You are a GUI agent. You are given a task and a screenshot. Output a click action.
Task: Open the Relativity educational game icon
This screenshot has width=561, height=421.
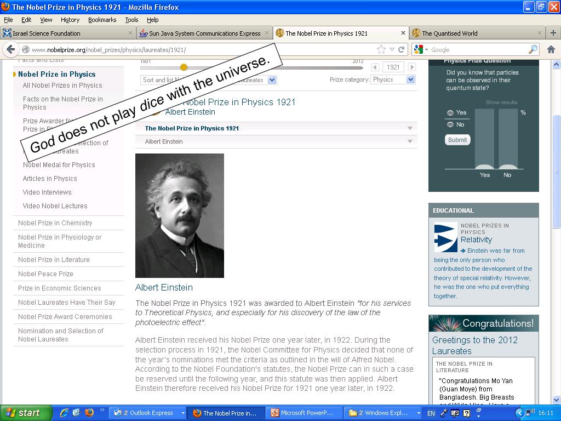pos(445,237)
